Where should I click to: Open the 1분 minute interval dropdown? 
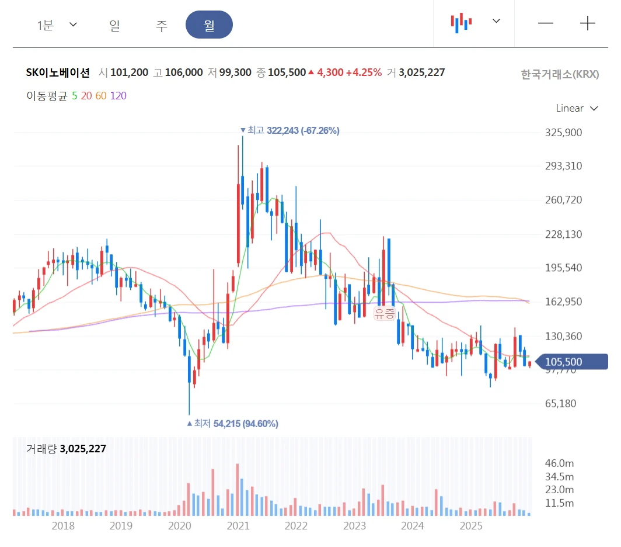click(57, 25)
